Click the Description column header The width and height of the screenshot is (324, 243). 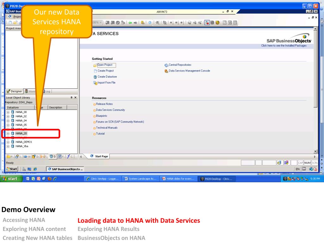[x=58, y=108]
